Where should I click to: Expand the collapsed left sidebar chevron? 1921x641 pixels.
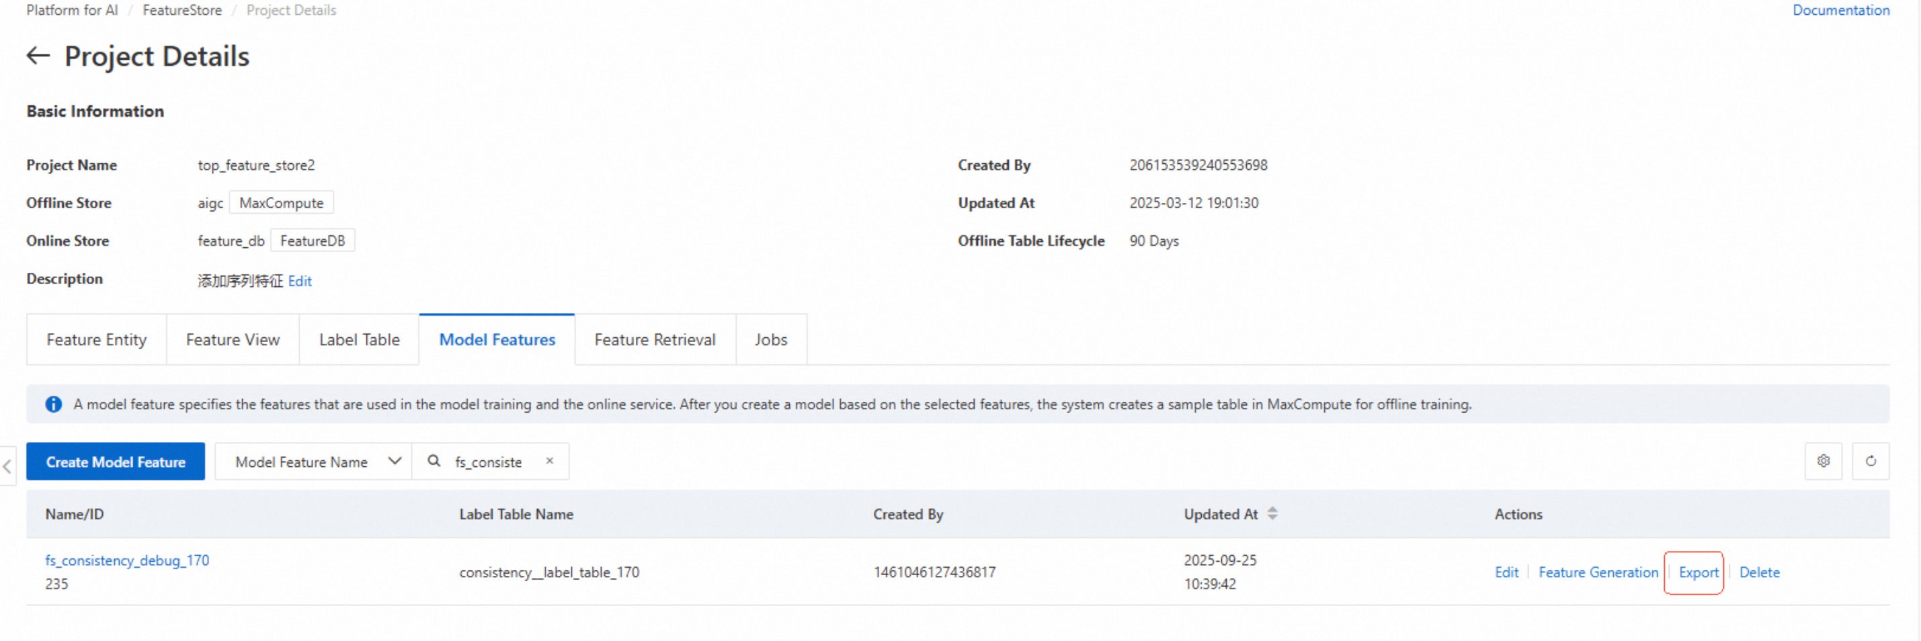coord(7,466)
